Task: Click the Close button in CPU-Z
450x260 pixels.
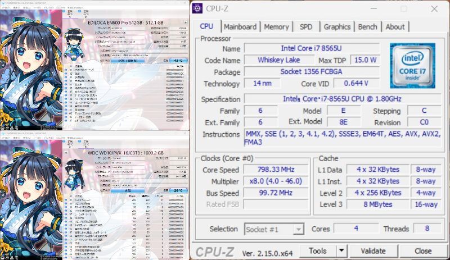Action: [423, 251]
